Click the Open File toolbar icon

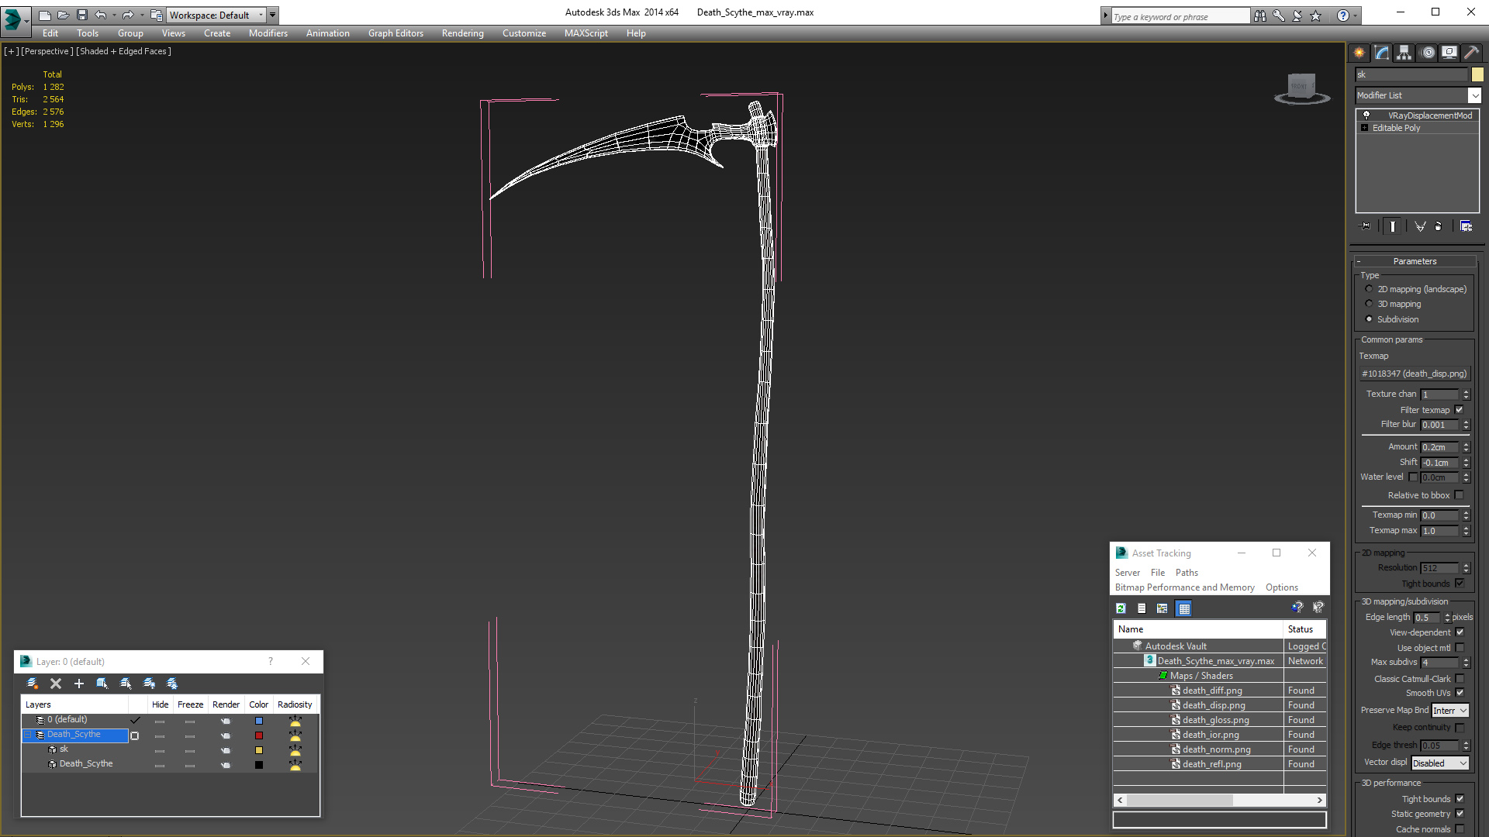coord(63,15)
